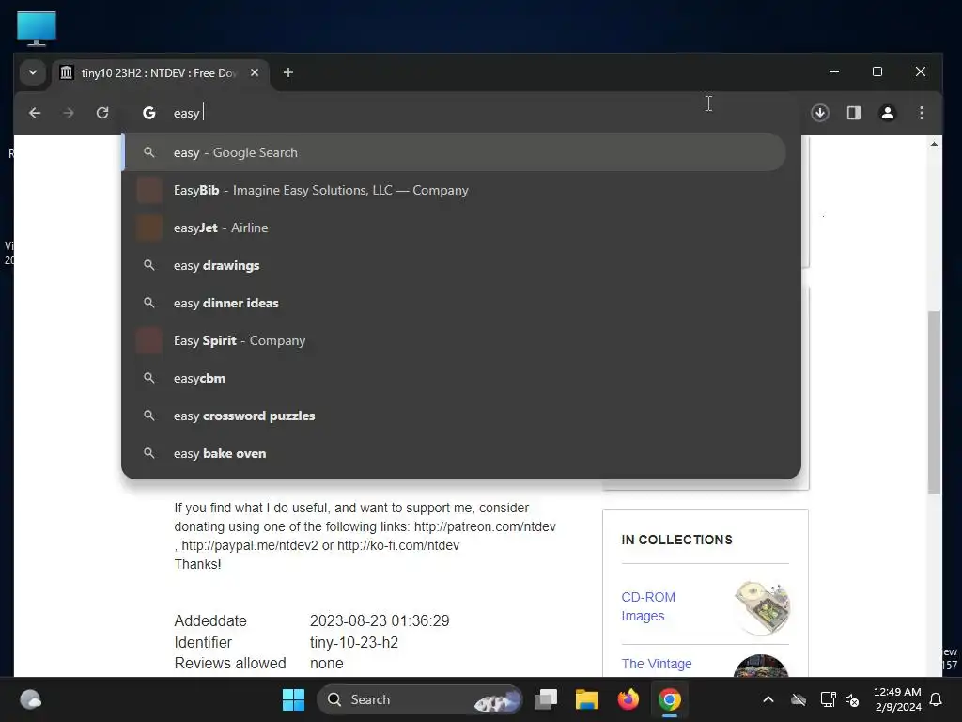
Task: Open the Chrome three-dot menu
Action: tap(921, 113)
